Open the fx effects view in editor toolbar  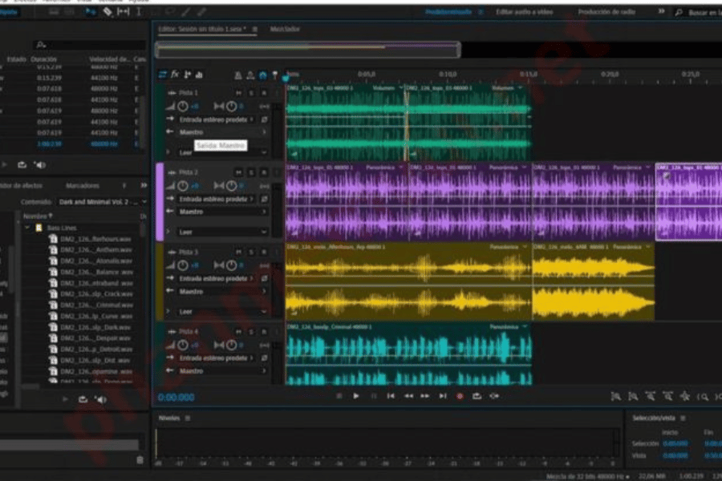pyautogui.click(x=175, y=75)
